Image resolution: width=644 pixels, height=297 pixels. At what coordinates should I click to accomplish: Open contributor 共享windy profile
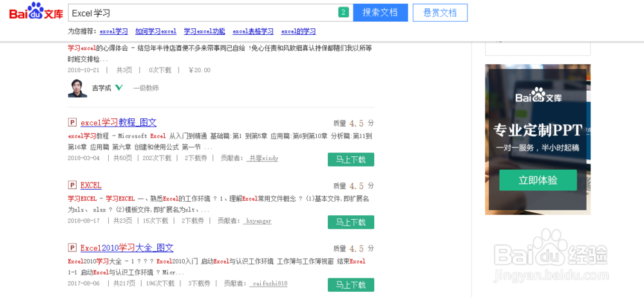(x=262, y=158)
